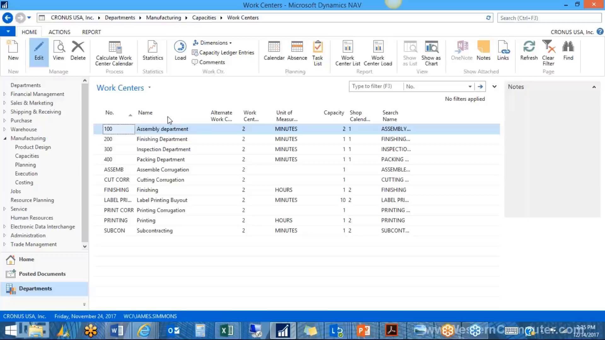Collapse the Notes panel
Image resolution: width=605 pixels, height=340 pixels.
(594, 87)
